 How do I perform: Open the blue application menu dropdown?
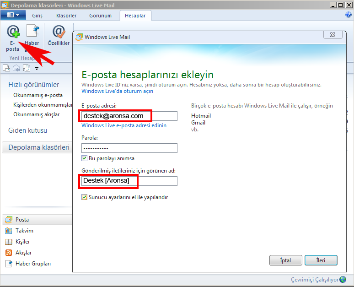(x=13, y=15)
